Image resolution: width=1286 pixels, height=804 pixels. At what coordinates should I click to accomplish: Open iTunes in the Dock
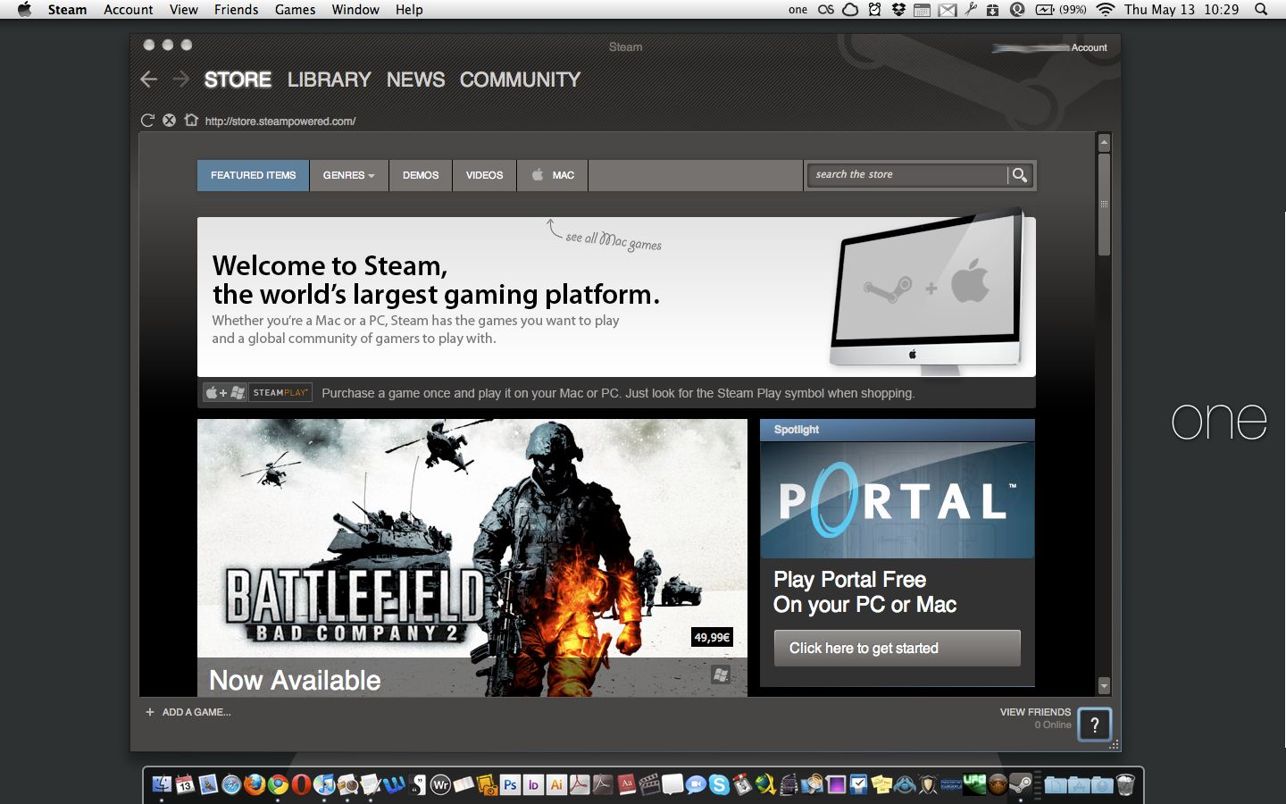325,785
